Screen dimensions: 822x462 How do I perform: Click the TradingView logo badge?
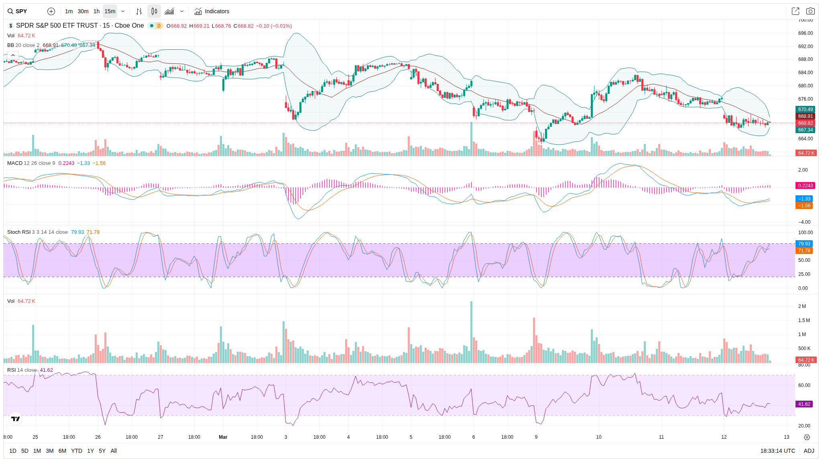pyautogui.click(x=16, y=419)
